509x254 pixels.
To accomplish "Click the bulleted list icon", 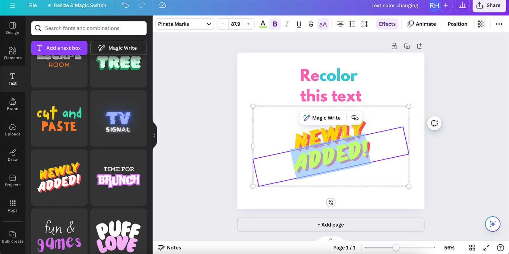I will pos(352,24).
